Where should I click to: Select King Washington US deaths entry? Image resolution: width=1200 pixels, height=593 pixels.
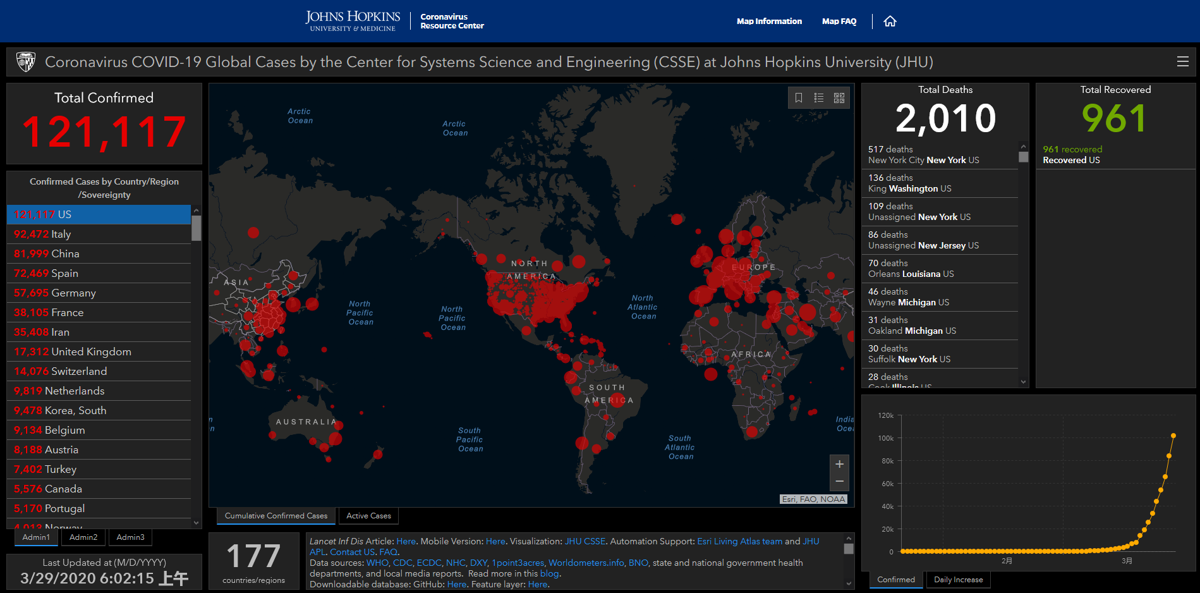click(940, 183)
